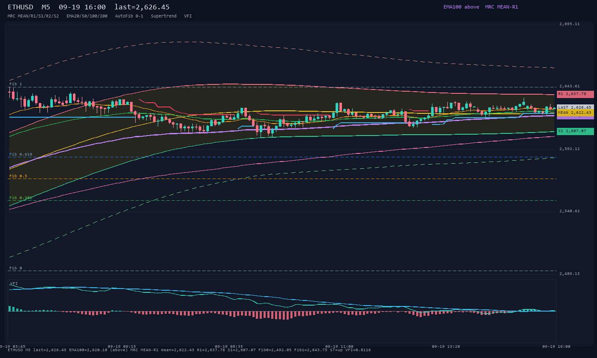Click the yellow MEAN 2,622.43 price tag
This screenshot has height=358, width=597.
(x=575, y=113)
